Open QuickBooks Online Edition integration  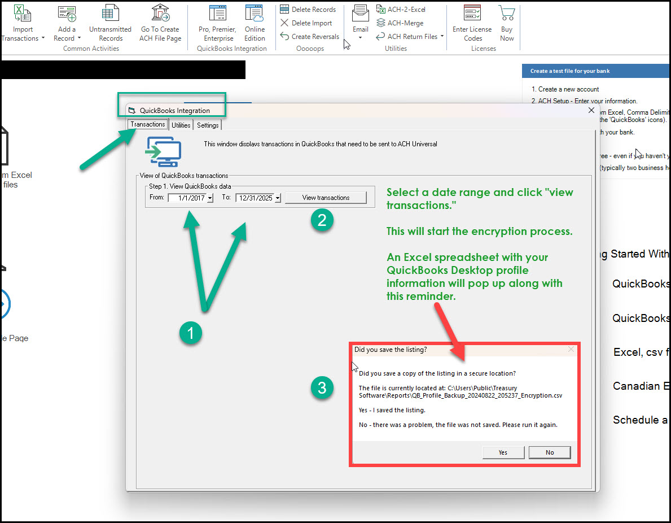tap(255, 24)
